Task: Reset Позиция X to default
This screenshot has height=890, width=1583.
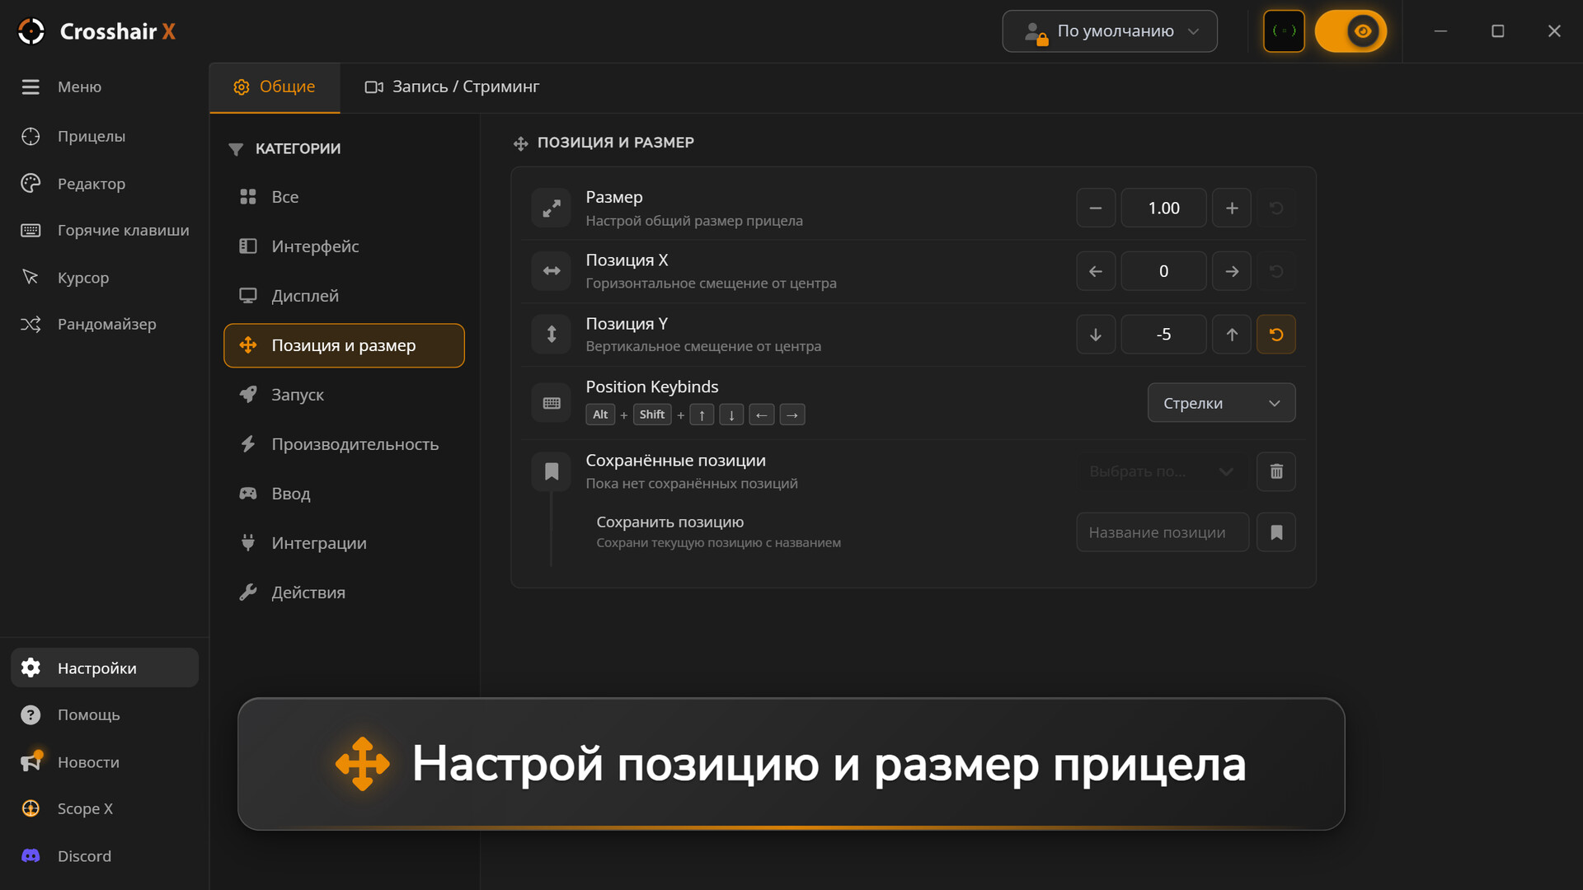Action: tap(1276, 271)
